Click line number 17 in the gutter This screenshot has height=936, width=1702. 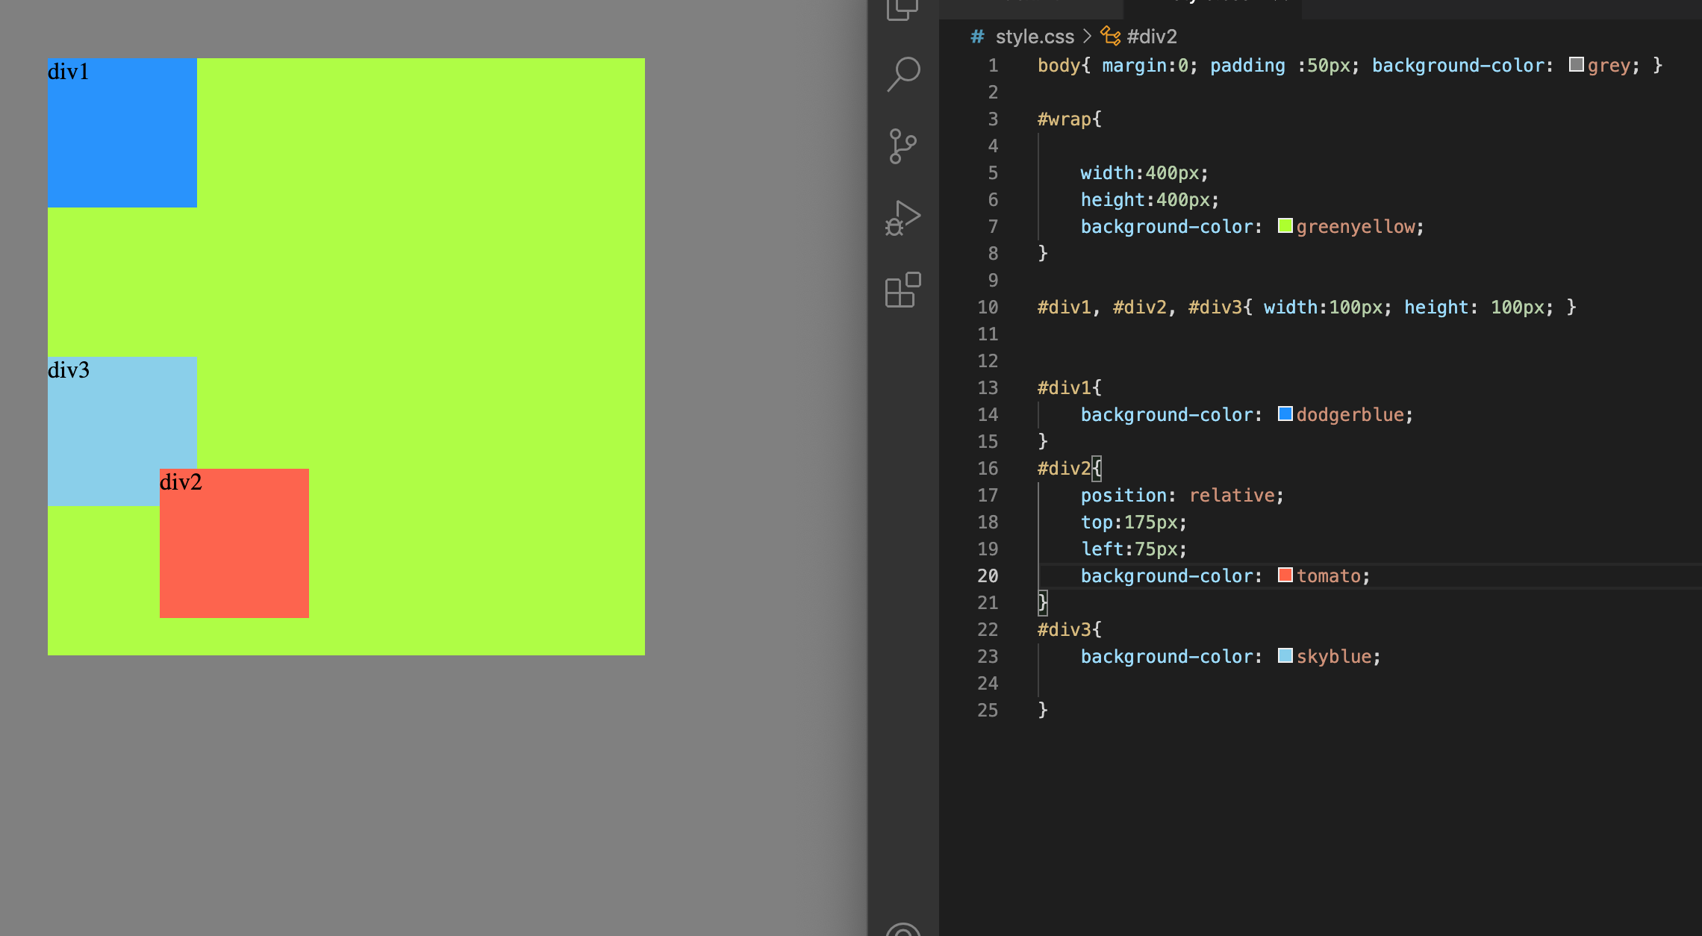988,495
